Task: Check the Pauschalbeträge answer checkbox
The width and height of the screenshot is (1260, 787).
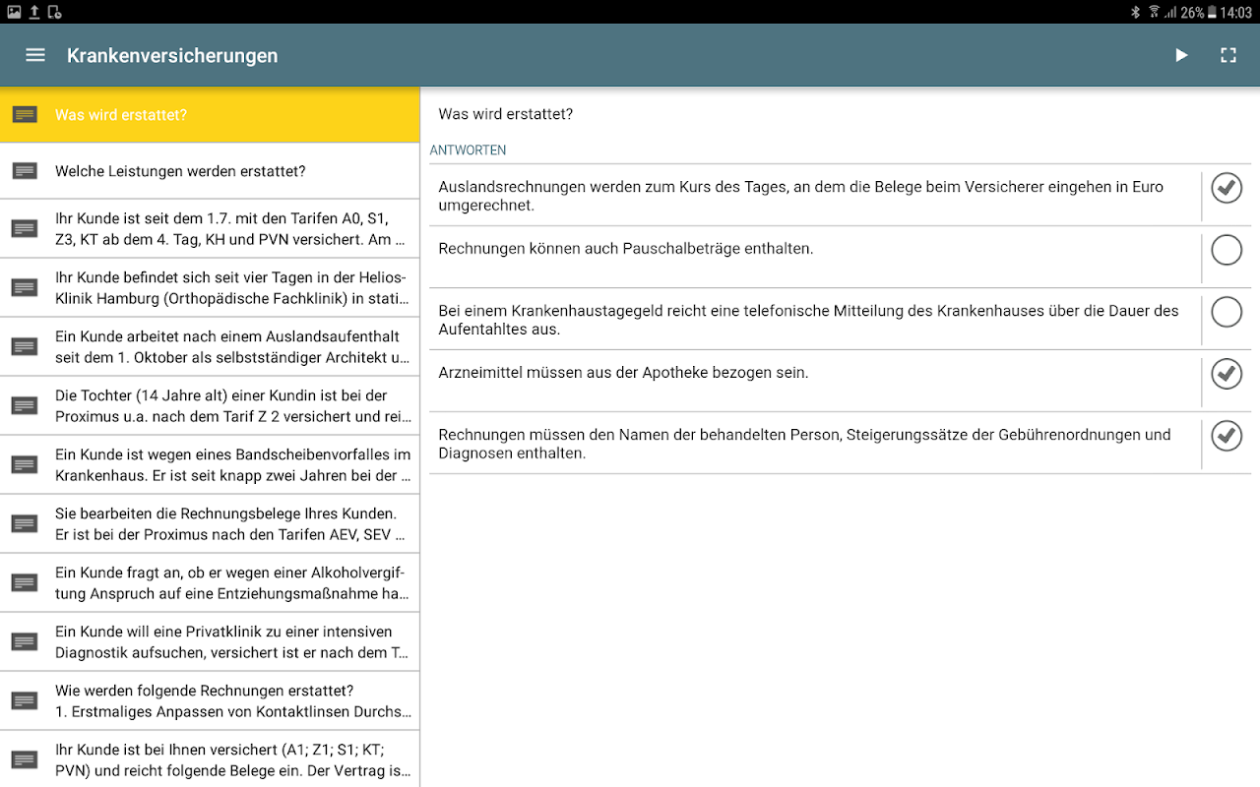Action: pos(1227,250)
